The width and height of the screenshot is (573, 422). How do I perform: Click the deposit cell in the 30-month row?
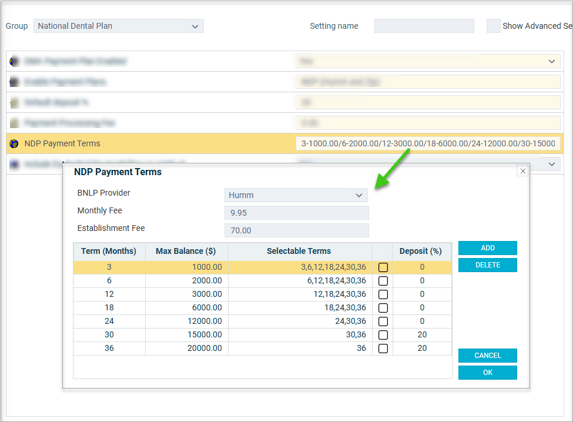coord(422,334)
